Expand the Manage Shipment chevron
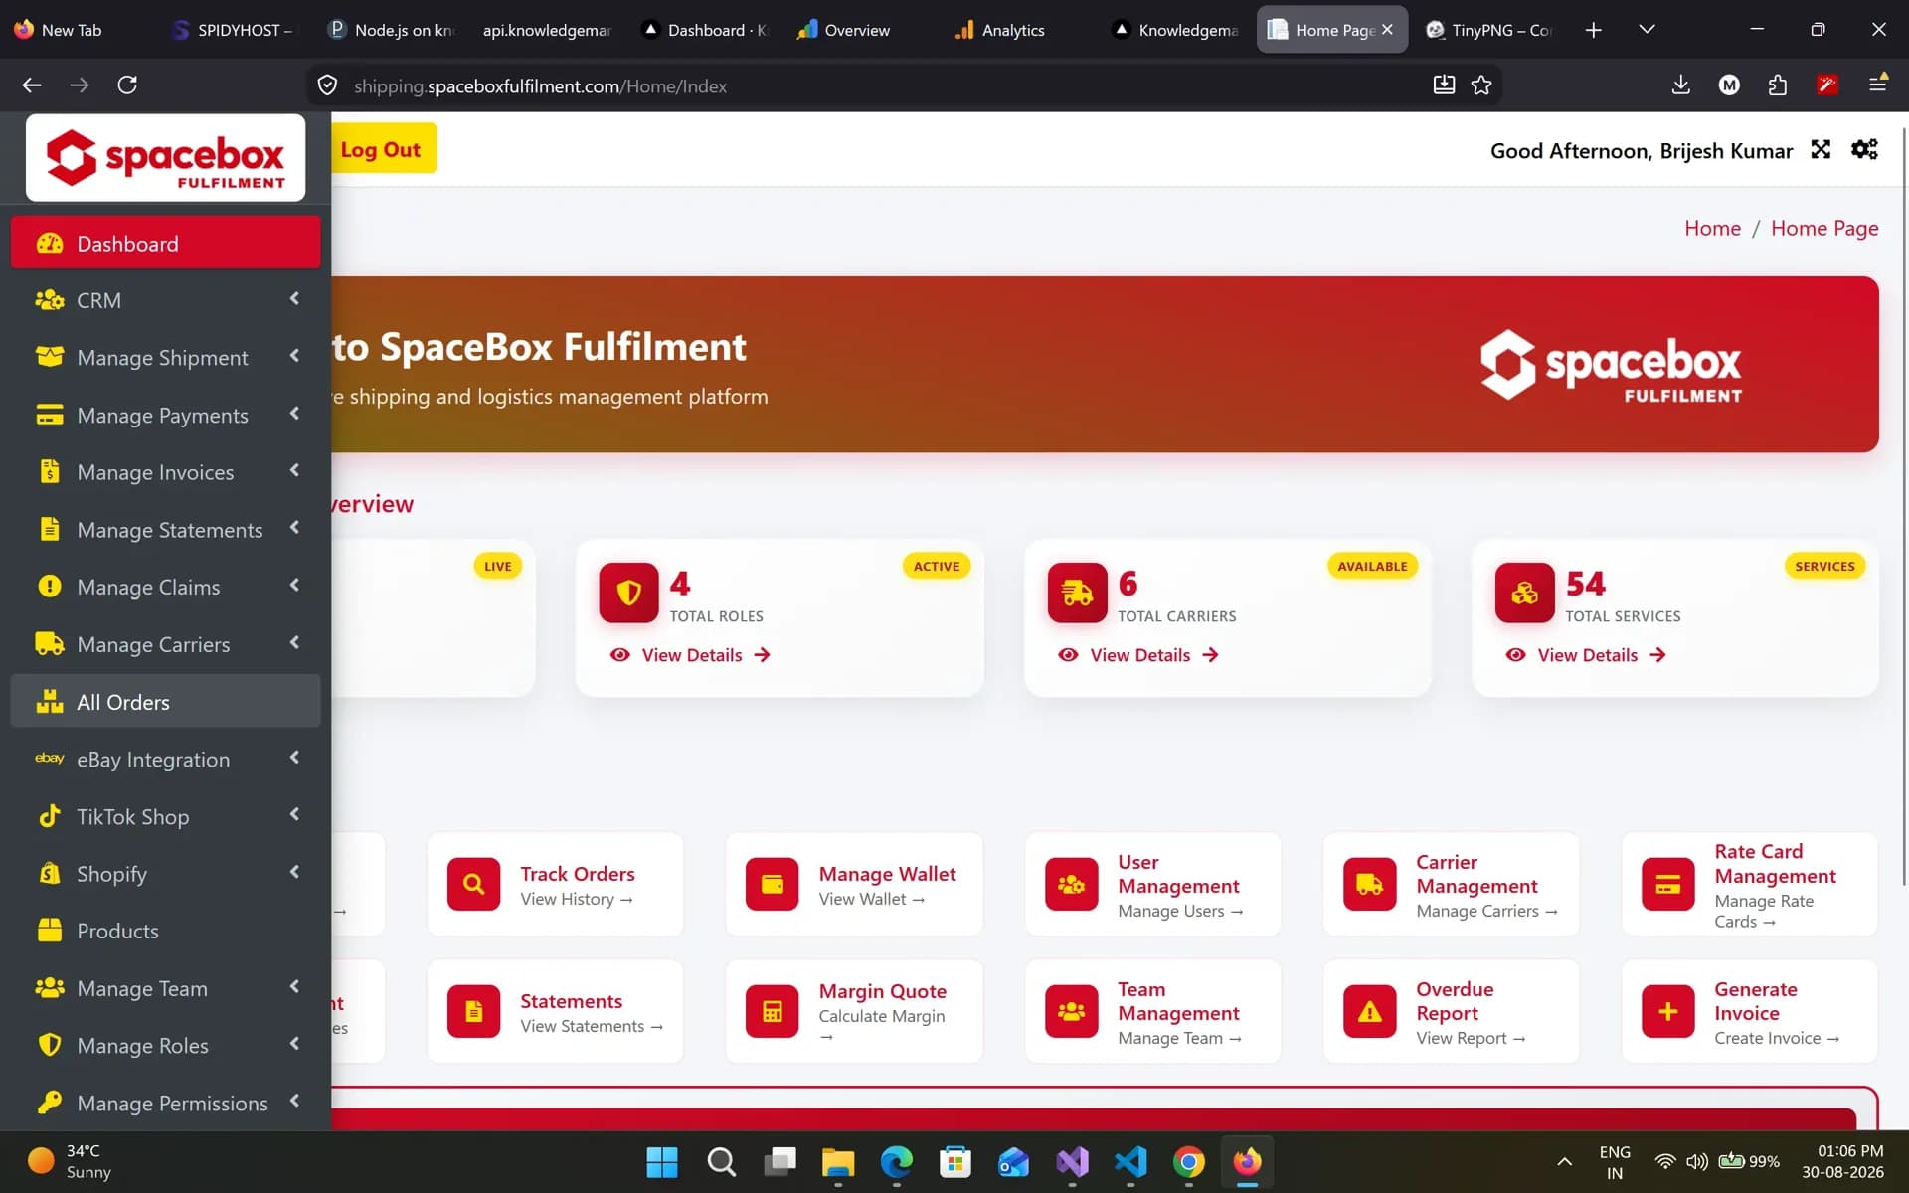 click(x=294, y=356)
